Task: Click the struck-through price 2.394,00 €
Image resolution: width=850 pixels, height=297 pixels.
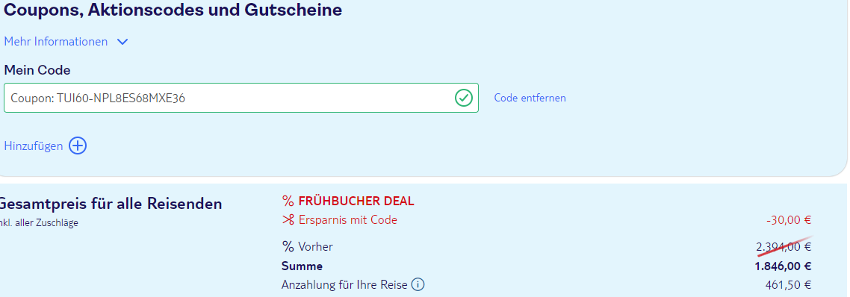Action: click(784, 246)
